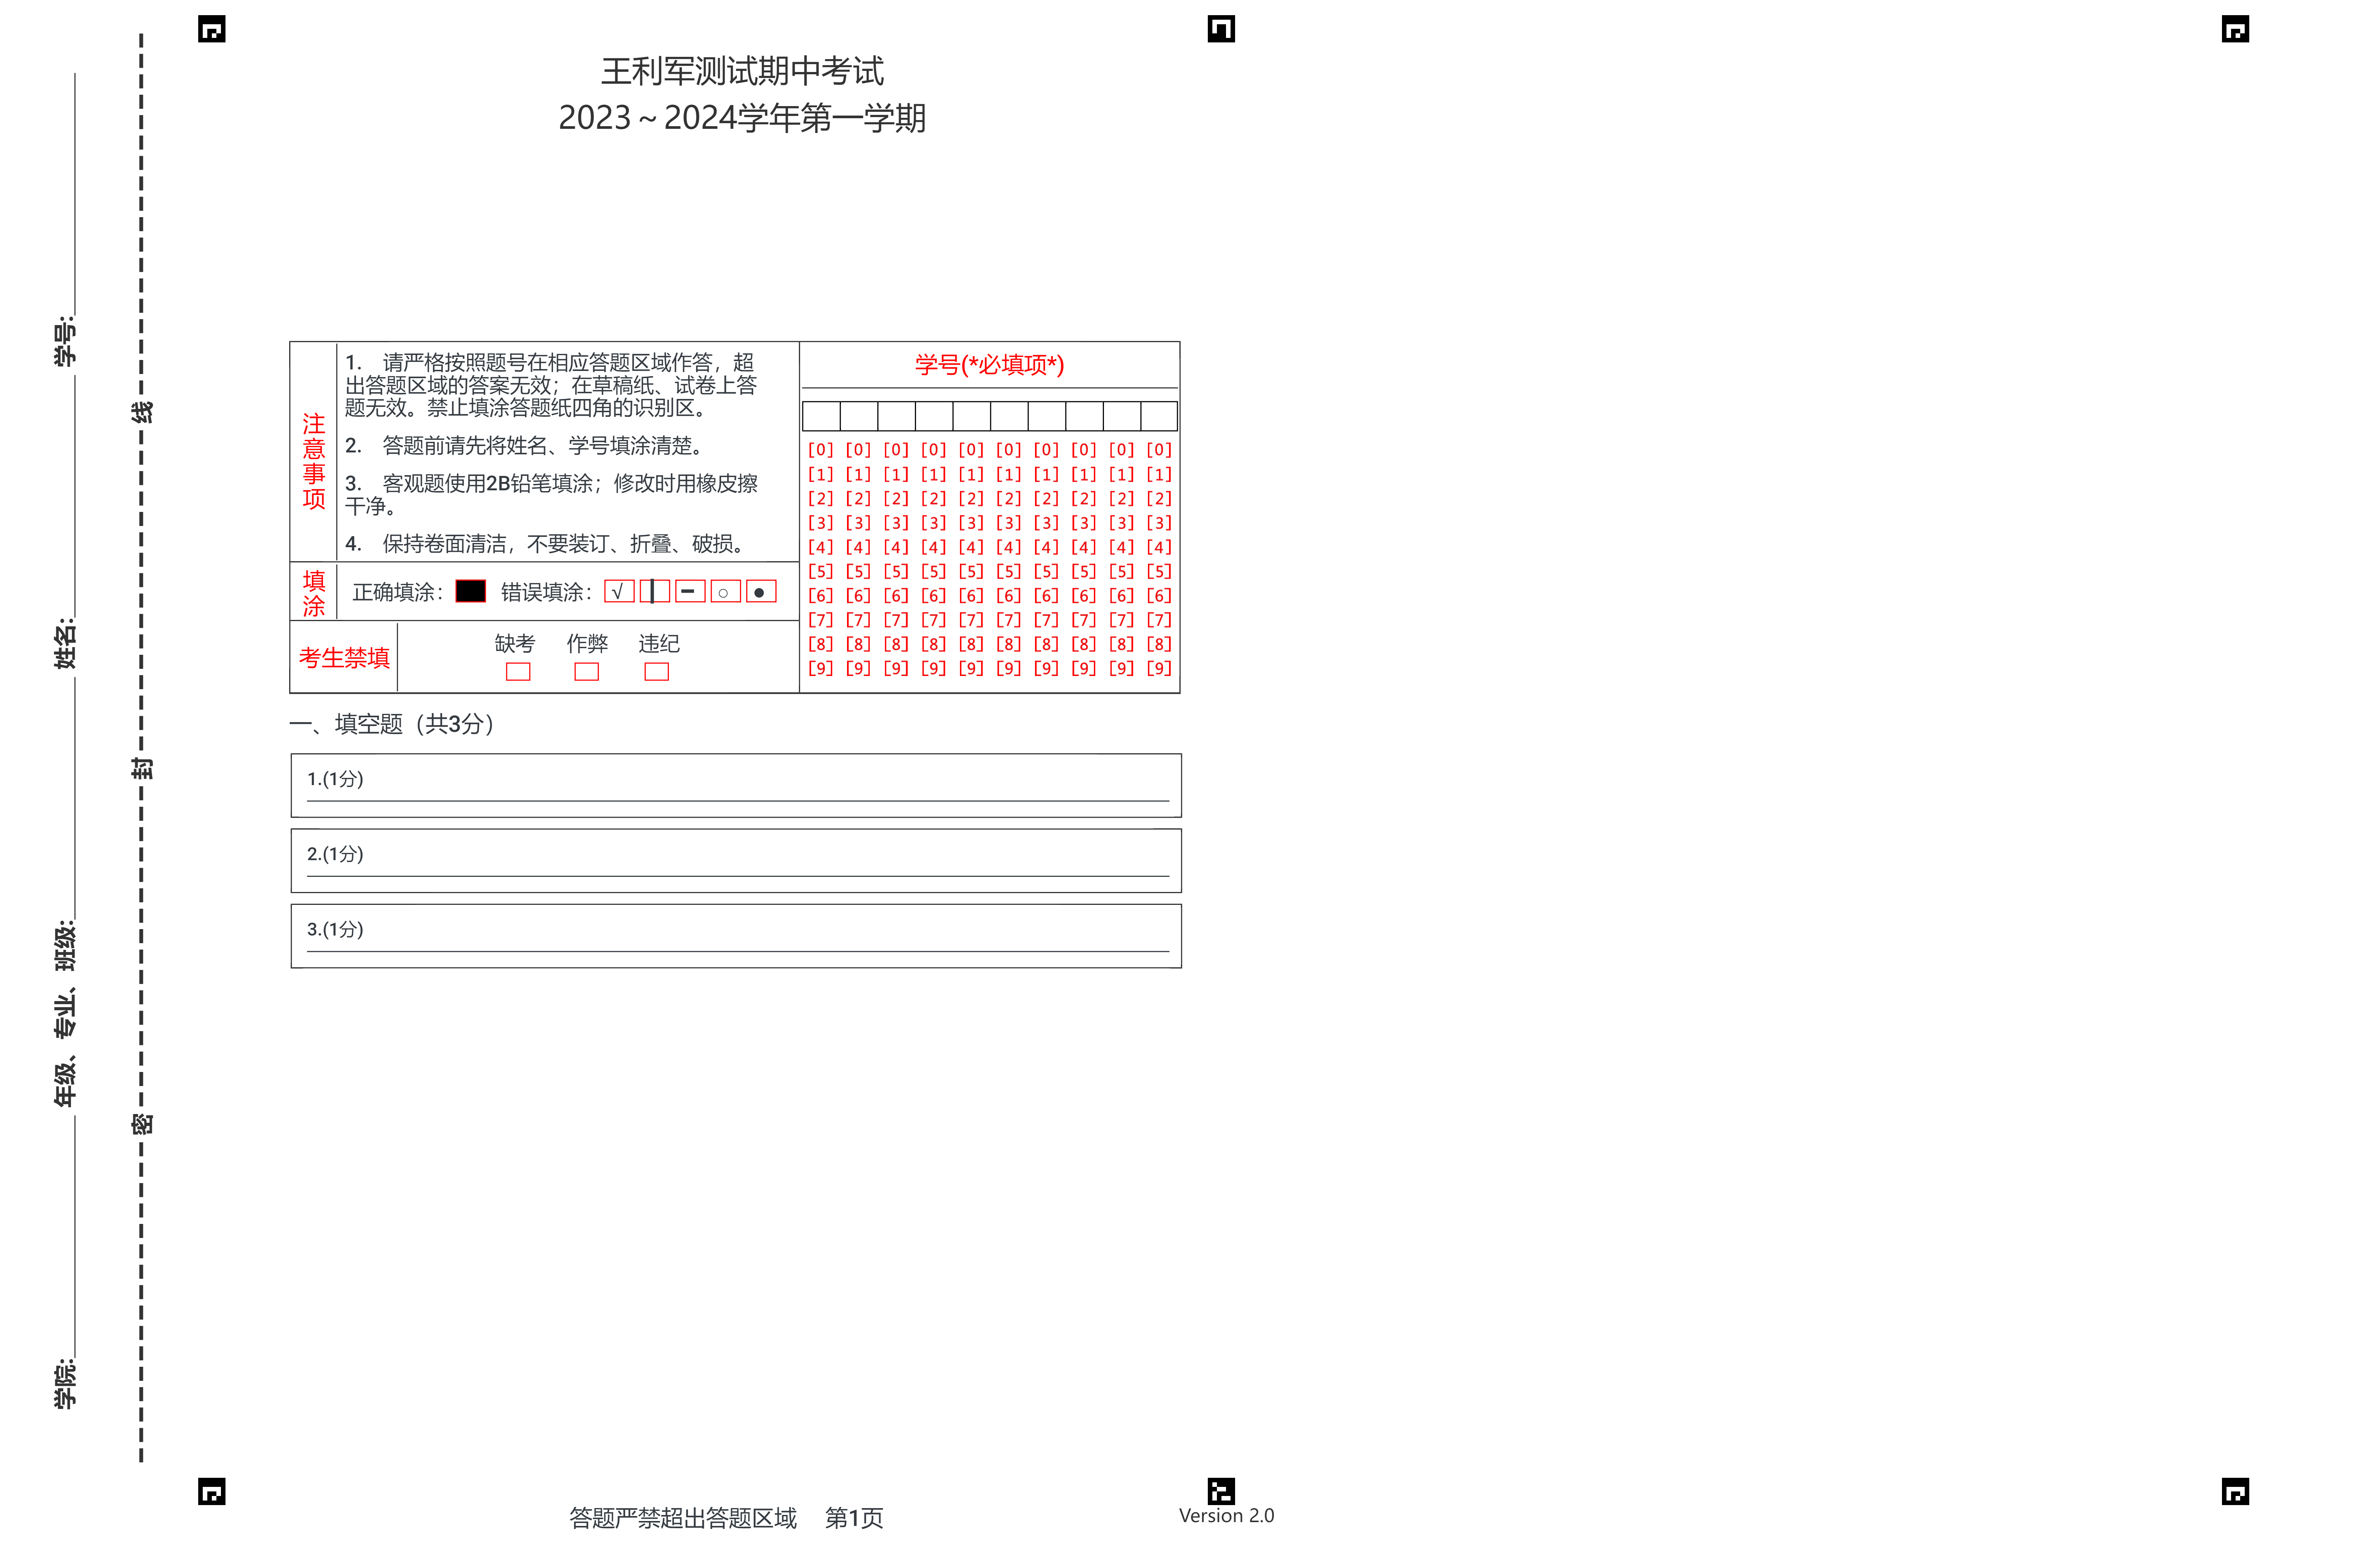This screenshot has width=2380, height=1546.
Task: Click the subtitle 2023～2024学年第一学期
Action: pyautogui.click(x=742, y=118)
